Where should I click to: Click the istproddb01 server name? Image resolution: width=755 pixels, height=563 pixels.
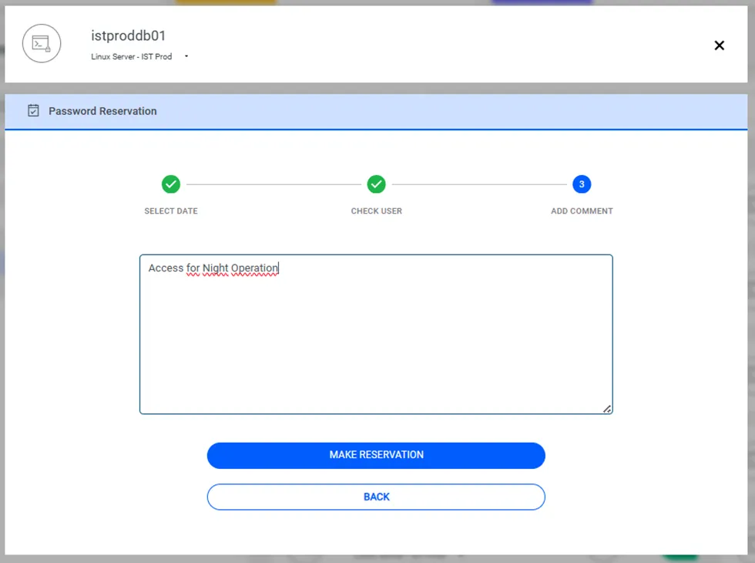128,35
